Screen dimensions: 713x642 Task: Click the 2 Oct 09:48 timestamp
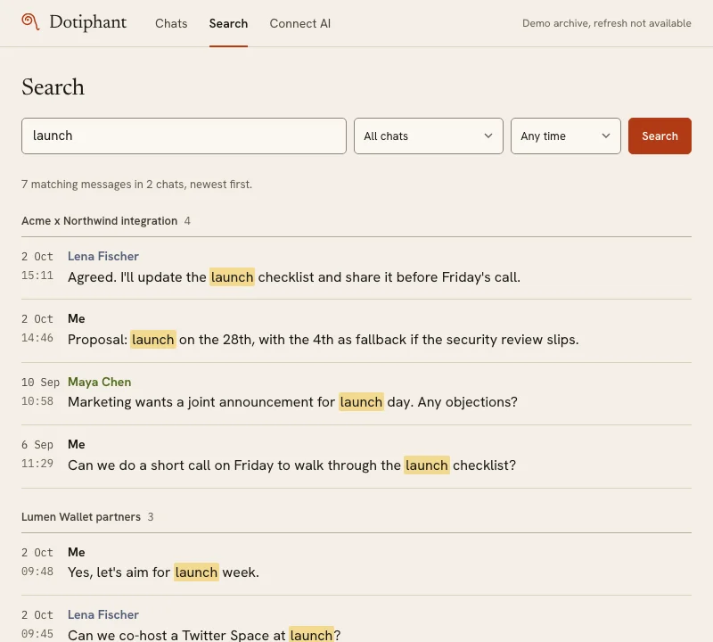click(x=37, y=562)
